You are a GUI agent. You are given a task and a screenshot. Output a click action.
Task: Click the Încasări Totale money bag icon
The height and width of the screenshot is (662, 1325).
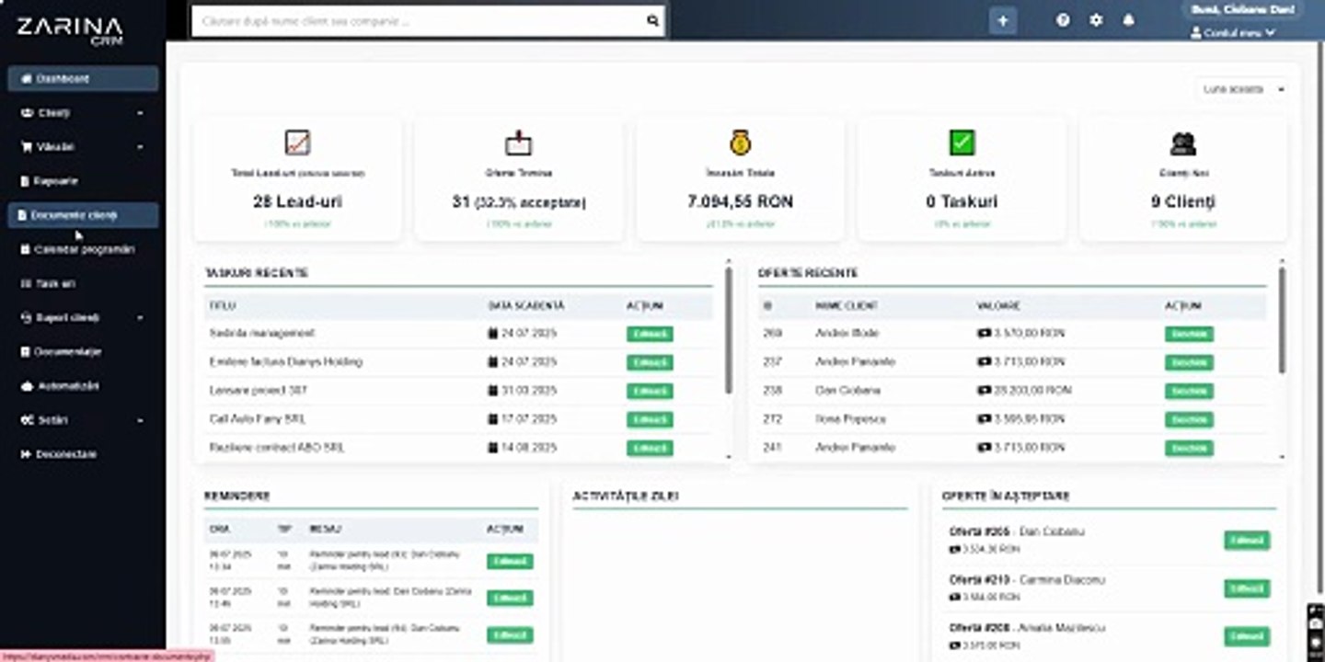click(x=741, y=143)
